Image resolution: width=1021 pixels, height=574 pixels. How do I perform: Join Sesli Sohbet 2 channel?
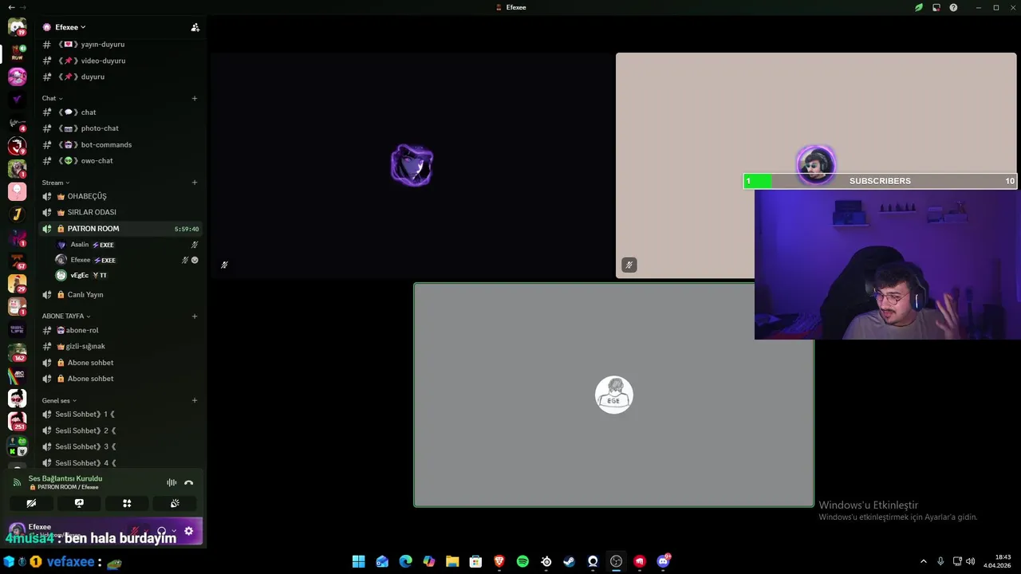tap(120, 431)
